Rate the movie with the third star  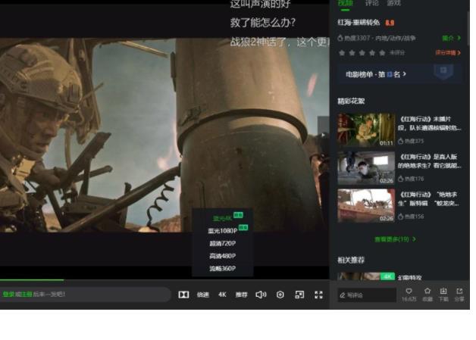pos(362,53)
